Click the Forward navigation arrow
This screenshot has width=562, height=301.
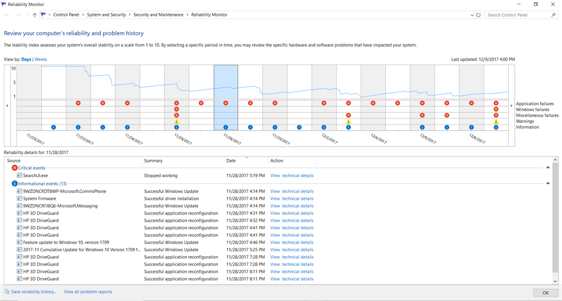pos(18,15)
